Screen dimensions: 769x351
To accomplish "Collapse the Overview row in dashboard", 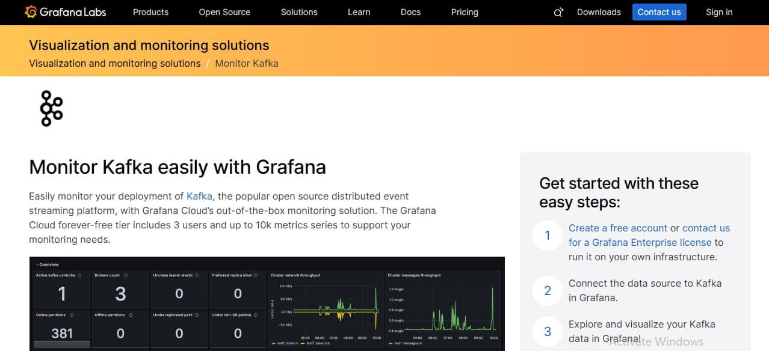I will click(x=47, y=264).
